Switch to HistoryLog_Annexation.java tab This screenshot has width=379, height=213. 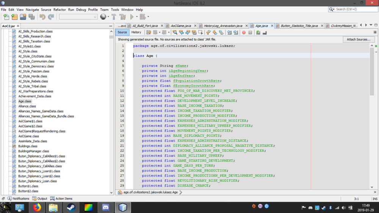tap(223, 26)
